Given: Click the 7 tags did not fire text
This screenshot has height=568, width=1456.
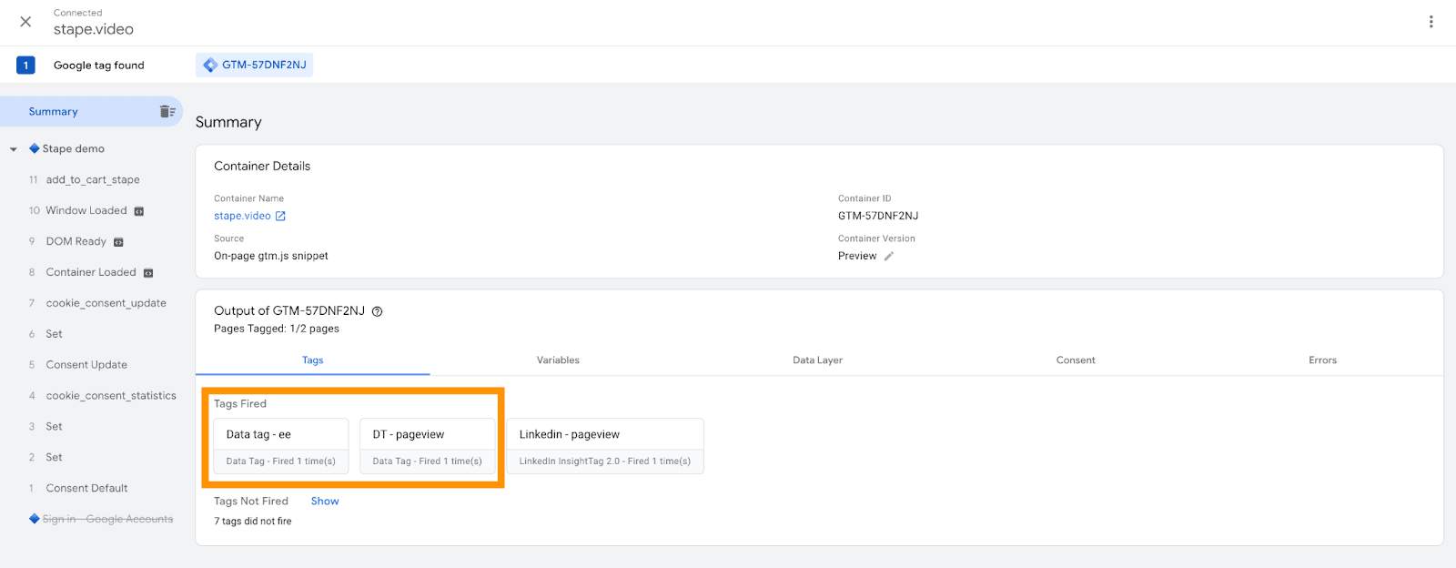Looking at the screenshot, I should pyautogui.click(x=253, y=522).
